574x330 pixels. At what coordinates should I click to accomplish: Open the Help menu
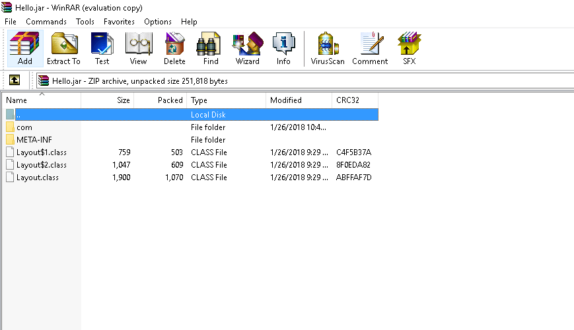coord(189,22)
